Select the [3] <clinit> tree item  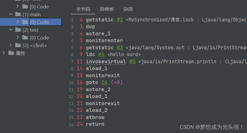(35, 46)
